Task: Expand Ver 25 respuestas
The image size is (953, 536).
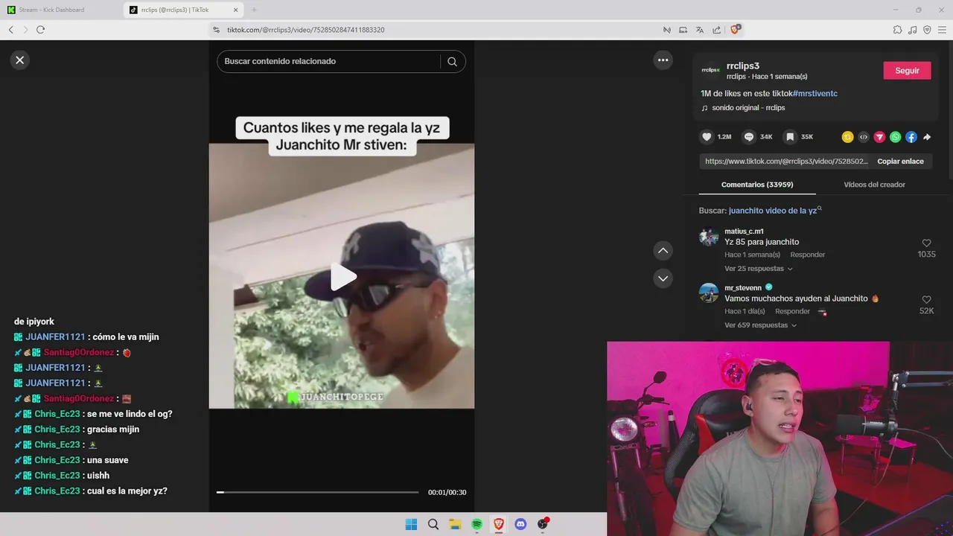Action: pyautogui.click(x=758, y=269)
